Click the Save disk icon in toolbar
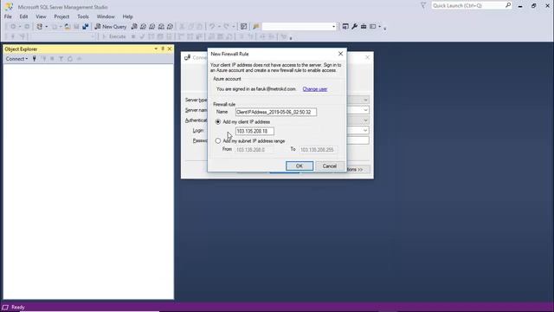The width and height of the screenshot is (554, 312). (76, 27)
